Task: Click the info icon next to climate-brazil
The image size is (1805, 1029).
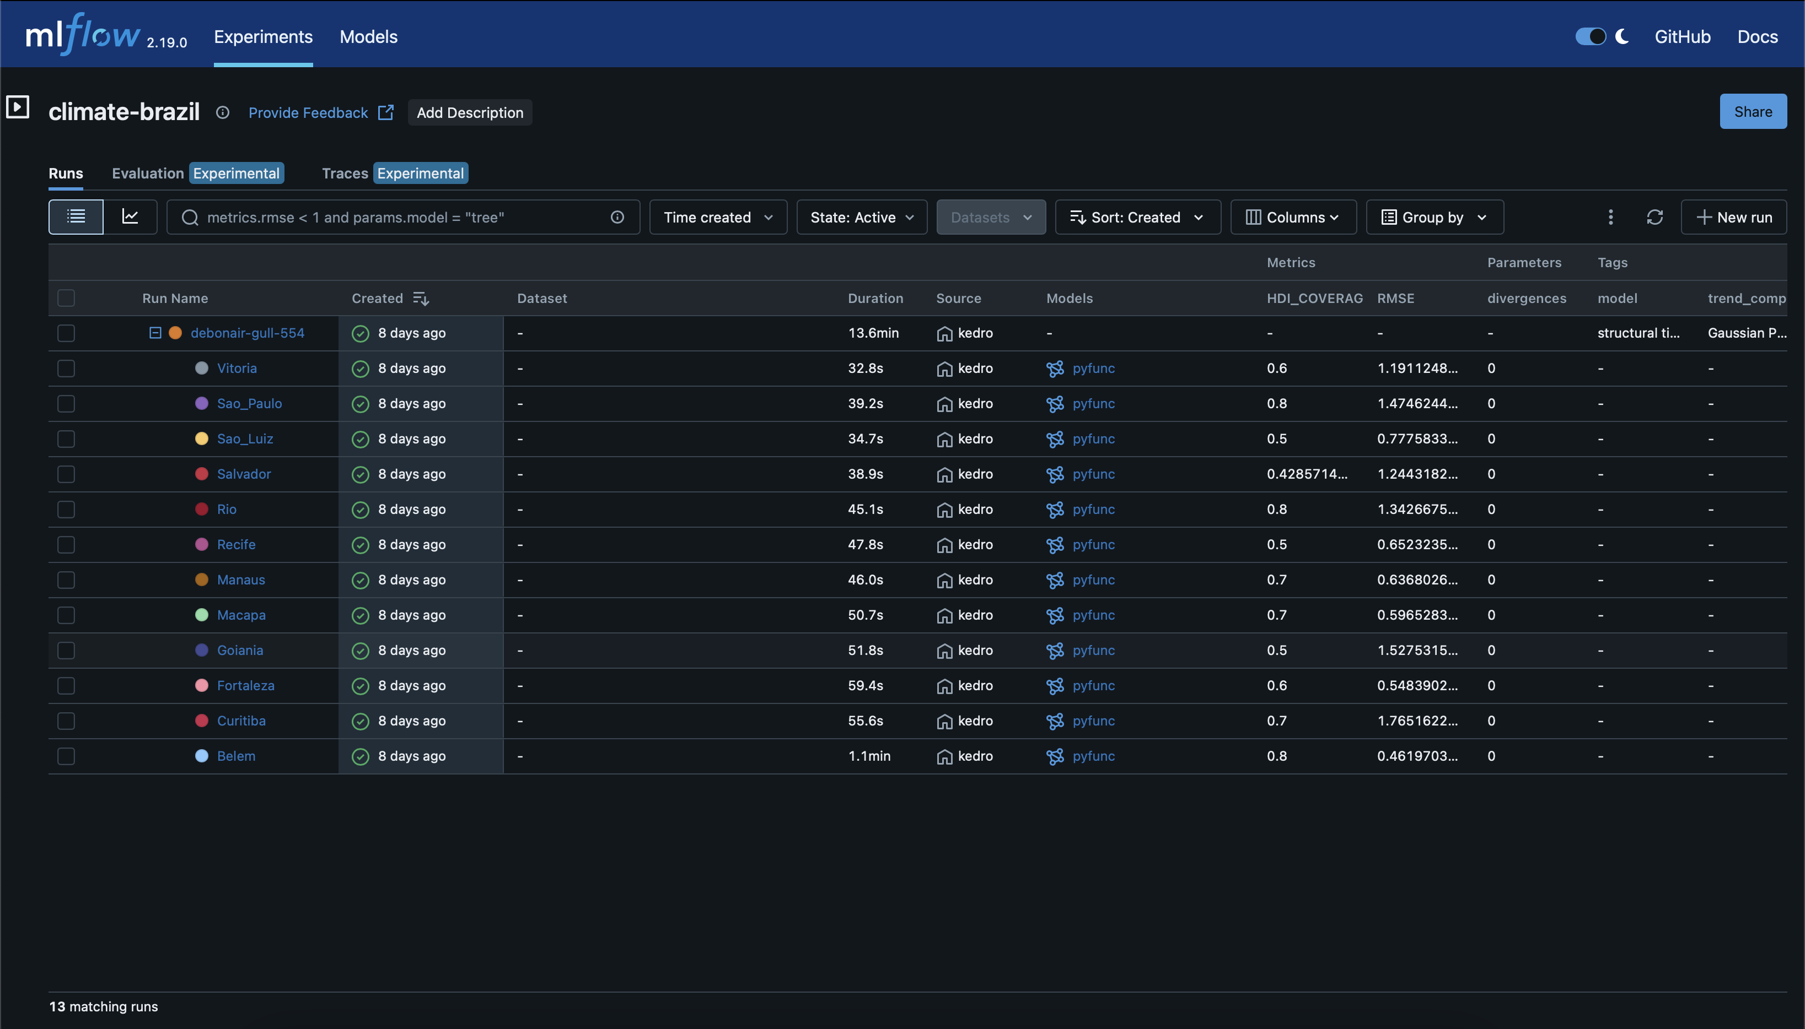Action: pos(223,112)
